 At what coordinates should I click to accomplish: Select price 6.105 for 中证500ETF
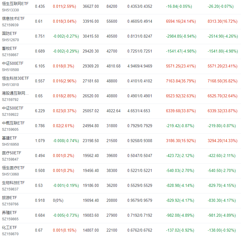pyautogui.click(x=40, y=66)
